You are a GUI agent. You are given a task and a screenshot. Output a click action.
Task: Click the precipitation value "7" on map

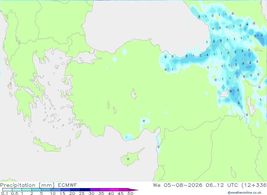pyautogui.click(x=243, y=64)
